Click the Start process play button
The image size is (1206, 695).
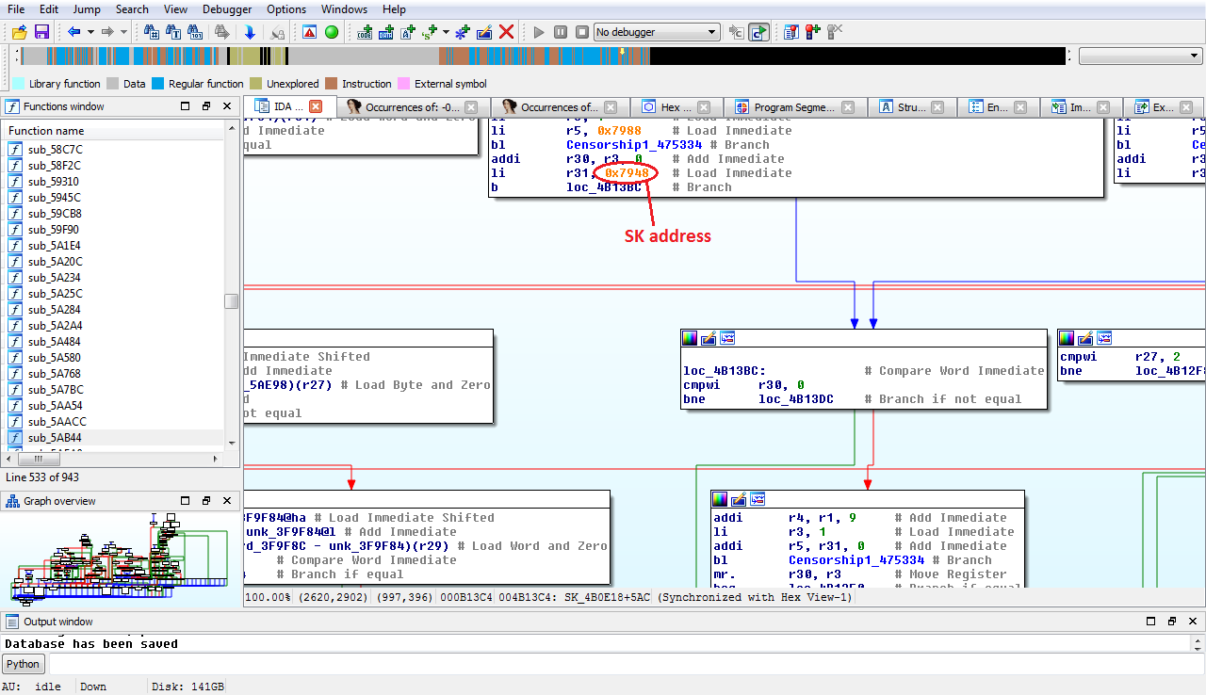539,32
